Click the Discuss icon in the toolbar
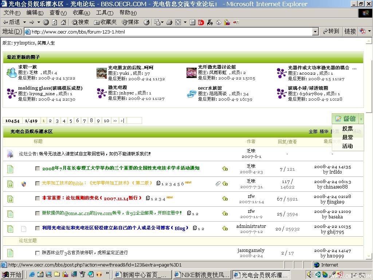The height and width of the screenshot is (280, 373). coord(192,22)
